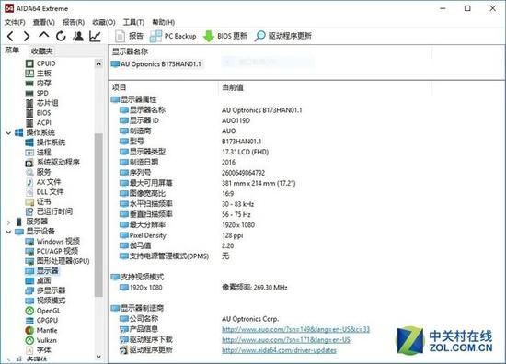Click tree scrollbar up arrow
This screenshot has width=506, height=364.
pos(98,63)
